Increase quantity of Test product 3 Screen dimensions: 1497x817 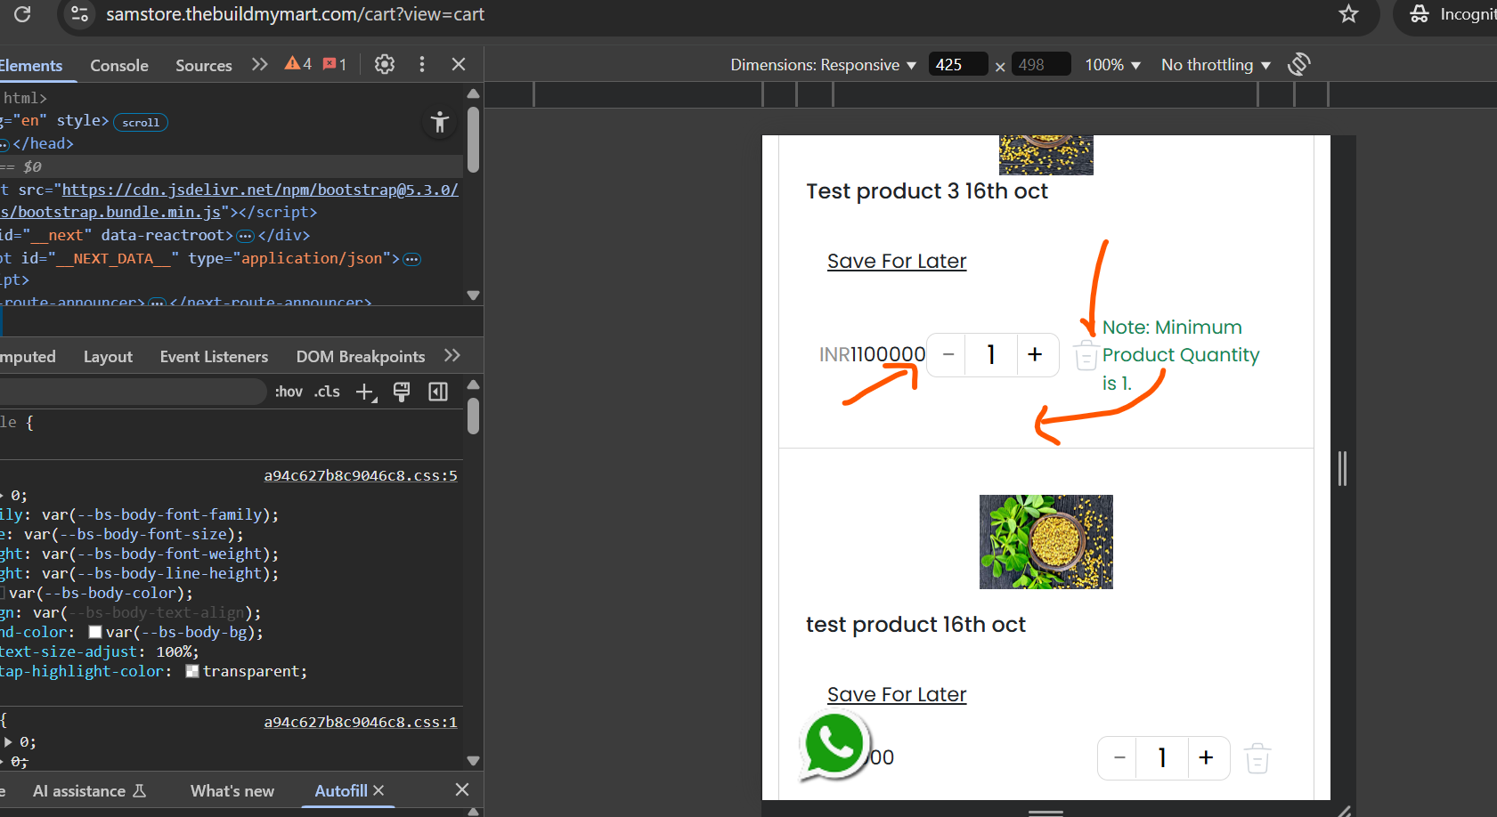coord(1035,355)
